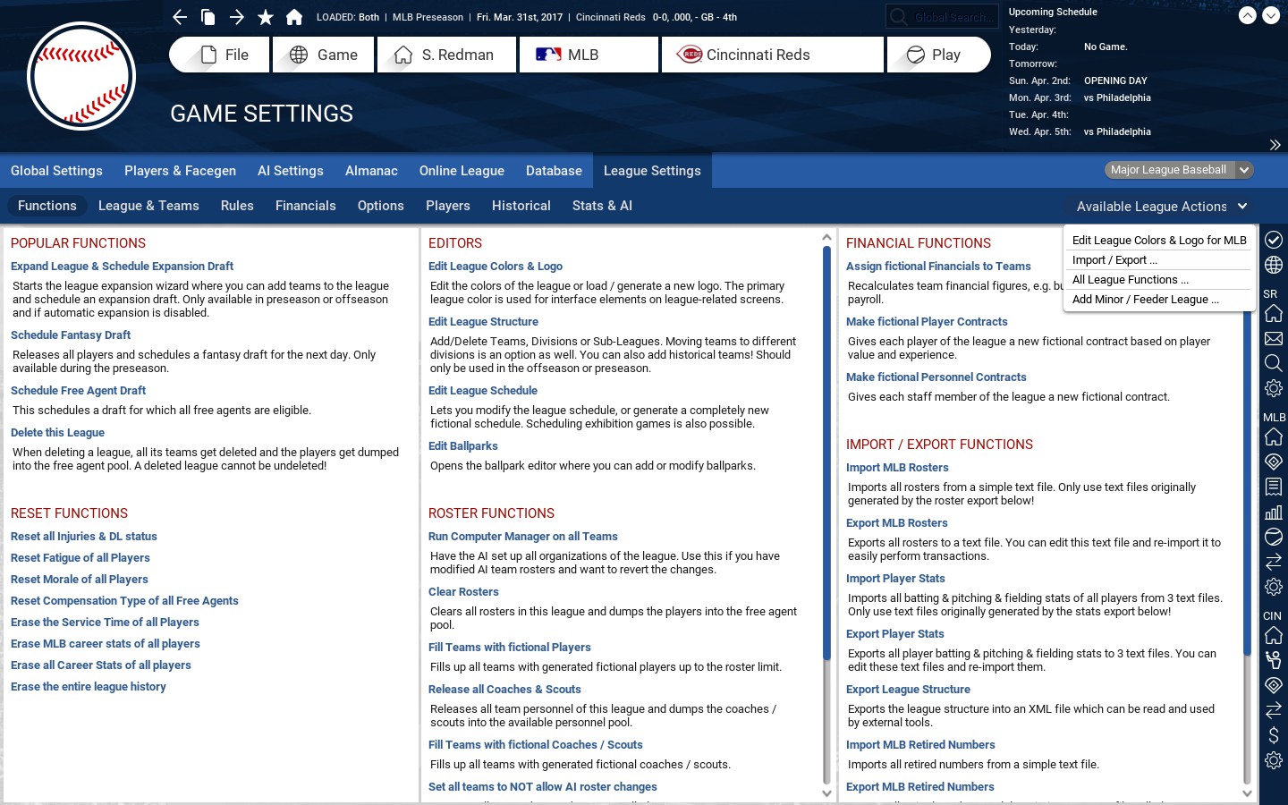Viewport: 1288px width, 805px height.
Task: Switch to the AI Settings tab
Action: pyautogui.click(x=290, y=171)
